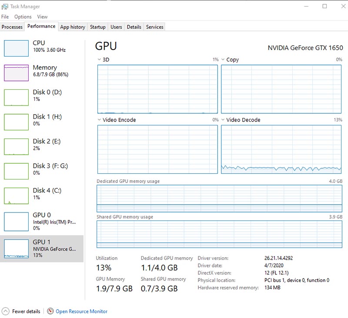
Task: Switch to the Startup tab
Action: (97, 27)
